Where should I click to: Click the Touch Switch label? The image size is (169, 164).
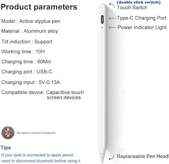pyautogui.click(x=132, y=8)
